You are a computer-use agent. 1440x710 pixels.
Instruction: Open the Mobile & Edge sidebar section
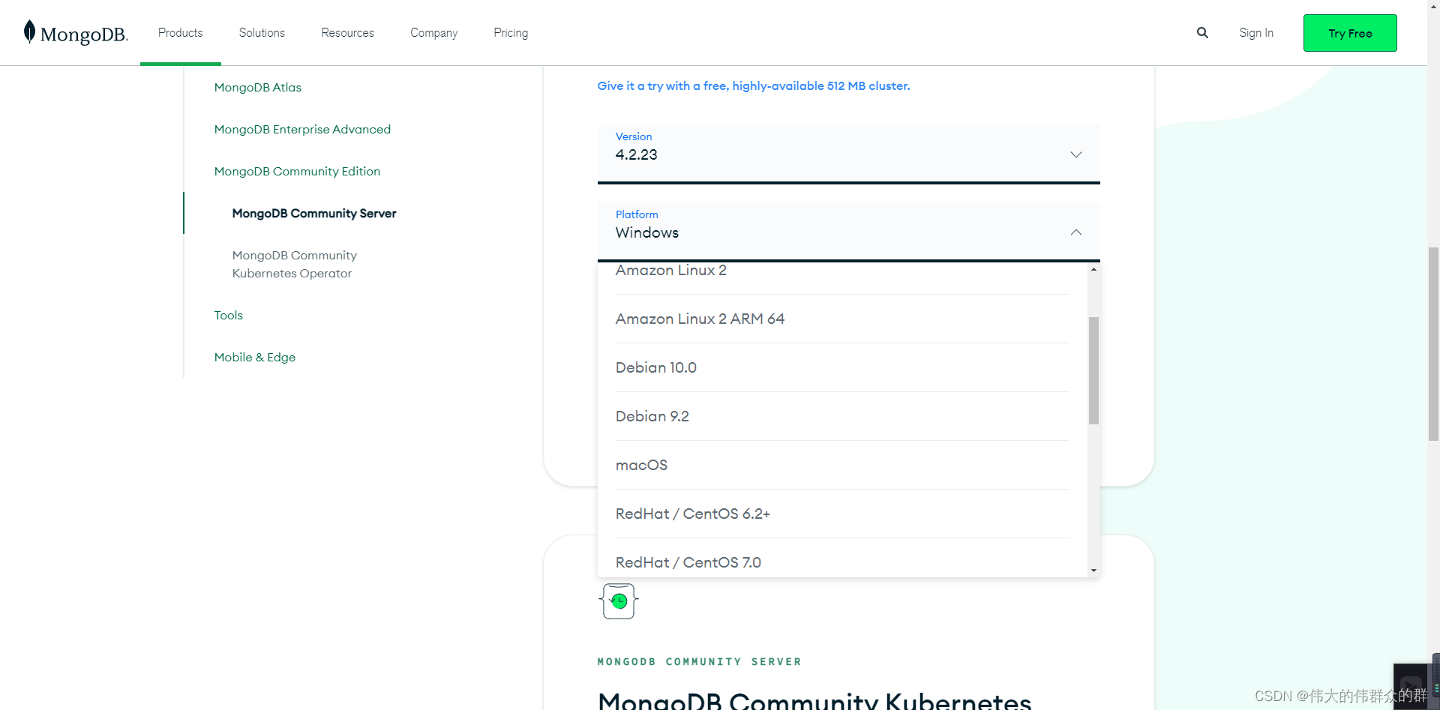coord(254,357)
